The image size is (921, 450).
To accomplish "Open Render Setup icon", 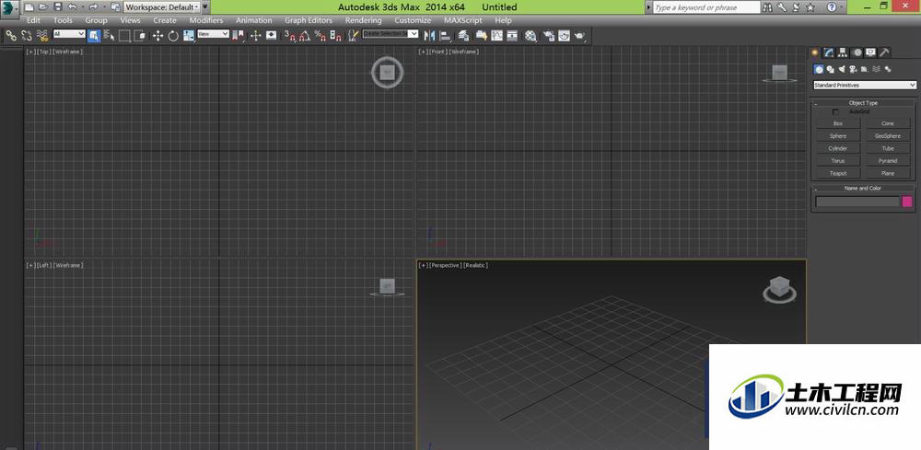I will tap(548, 36).
